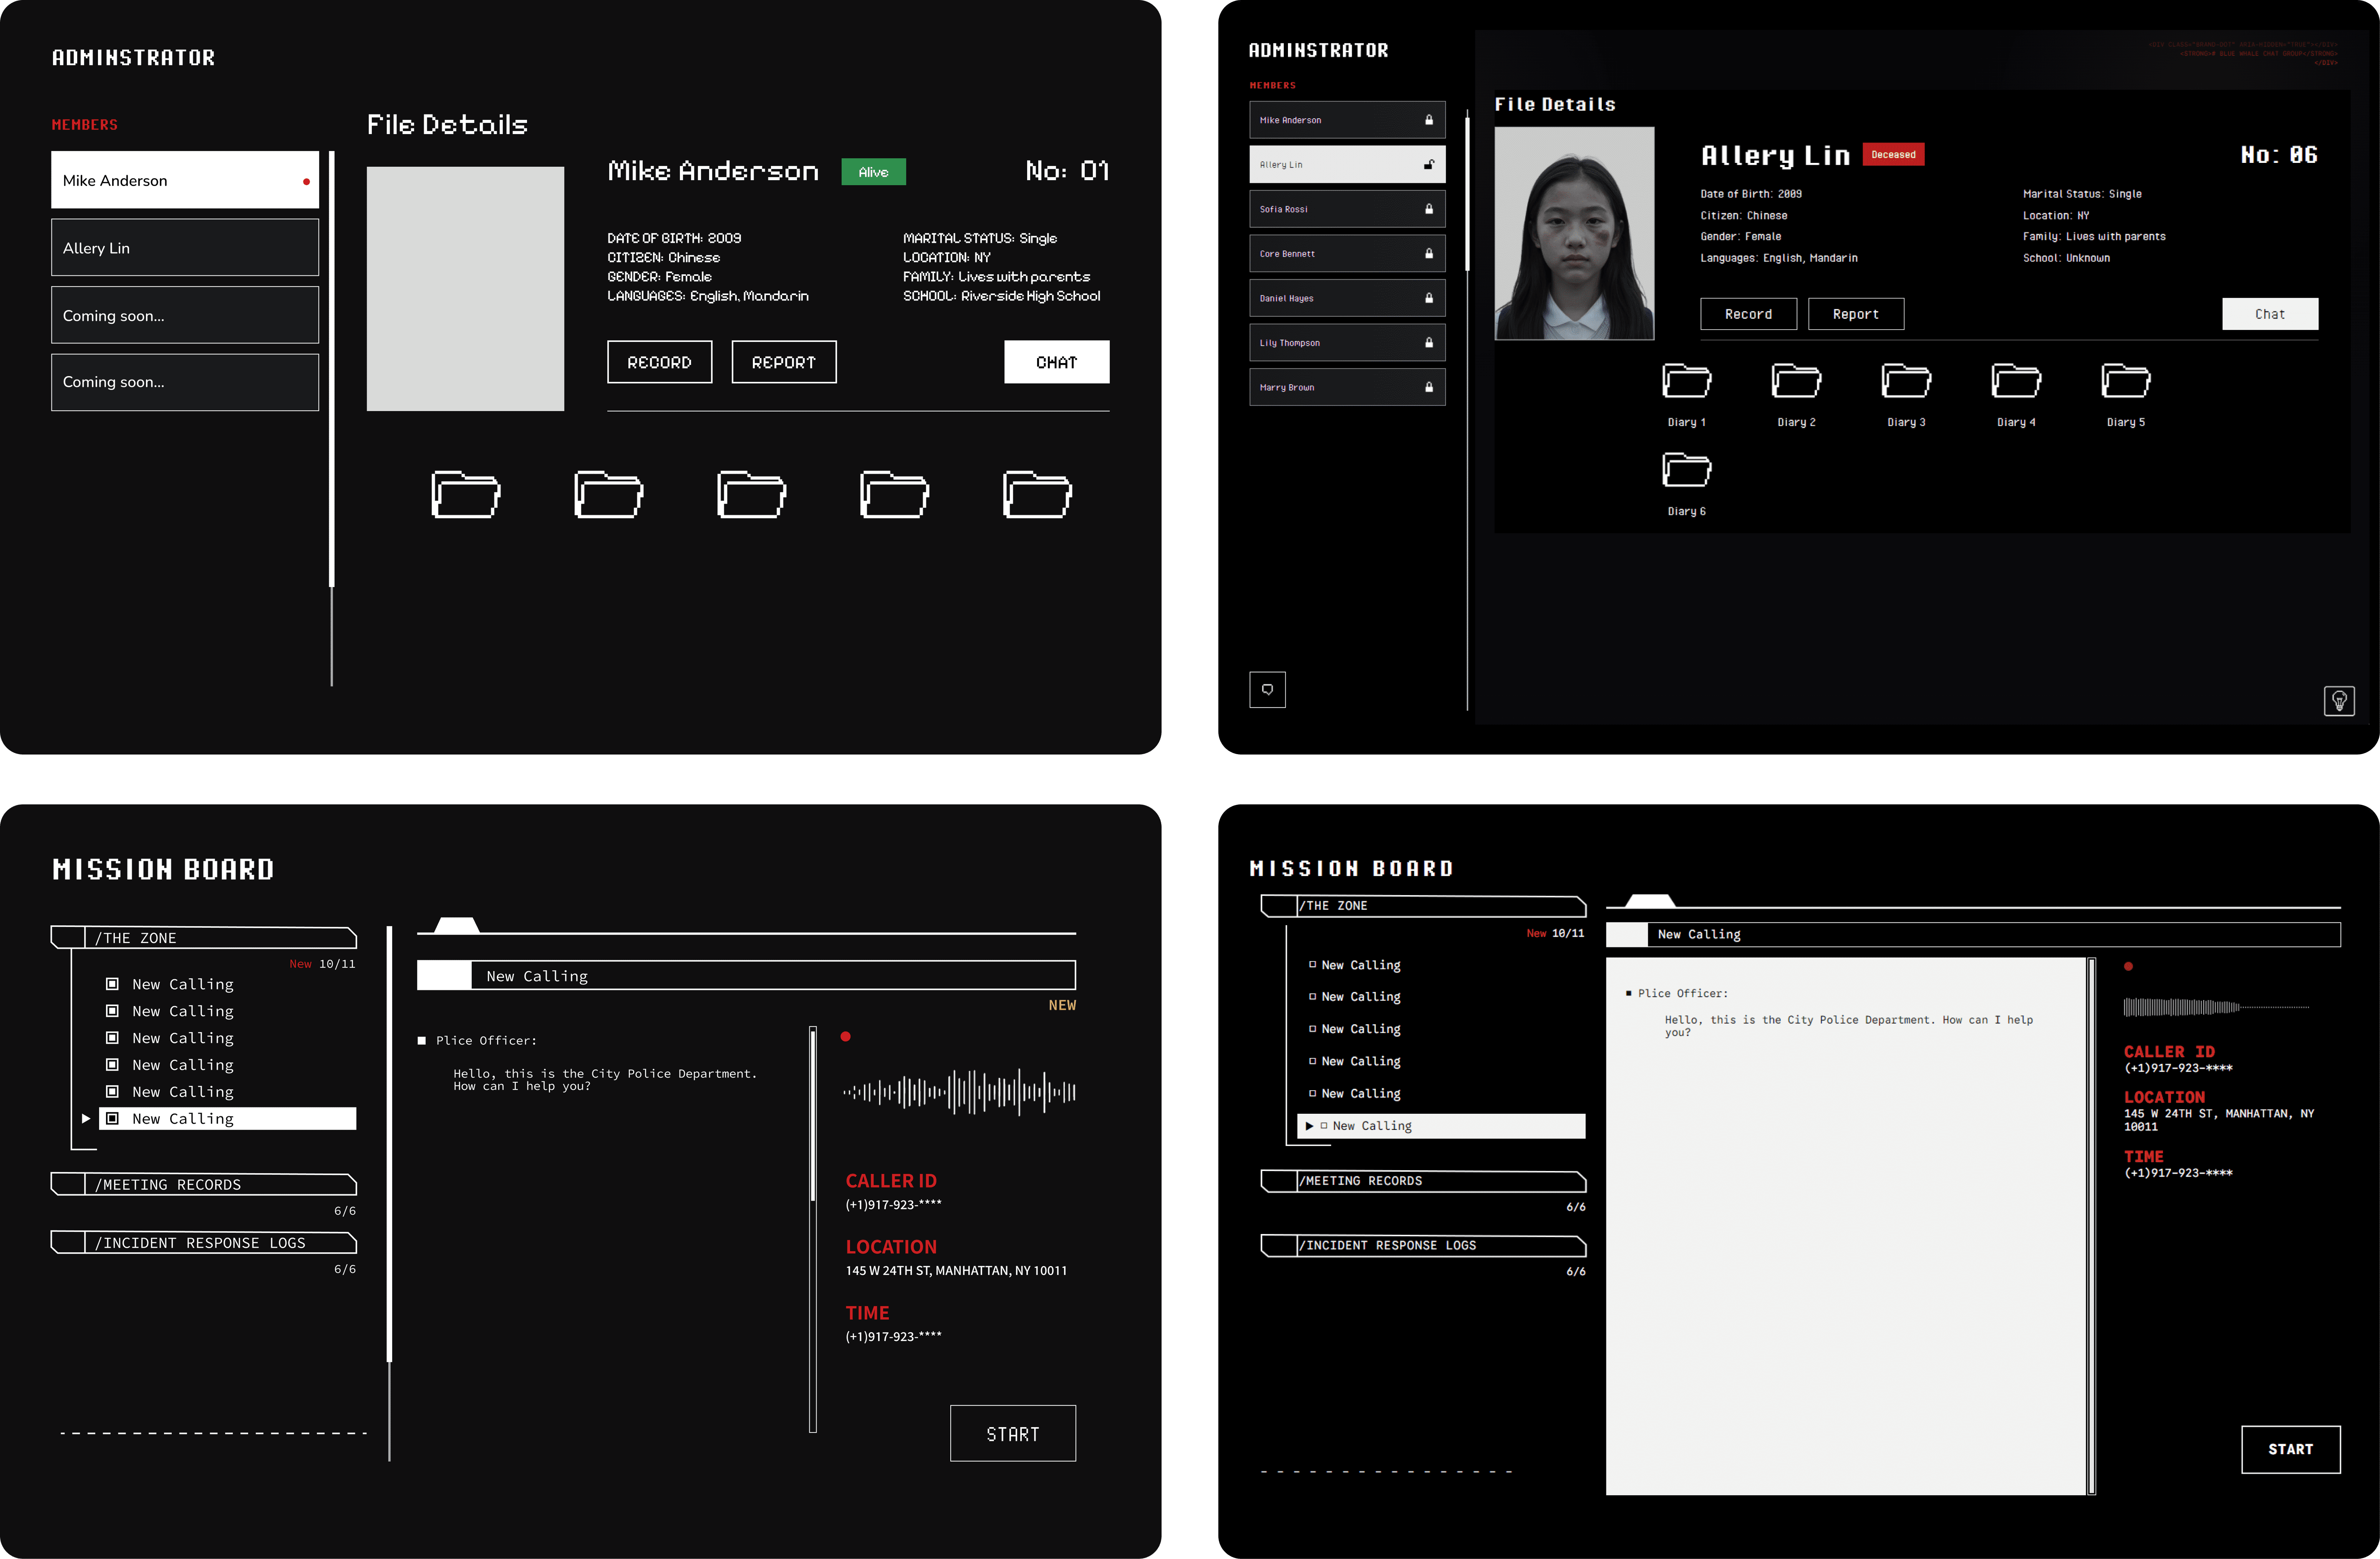
Task: Select Allery Lin in the left Administrator members list
Action: 185,248
